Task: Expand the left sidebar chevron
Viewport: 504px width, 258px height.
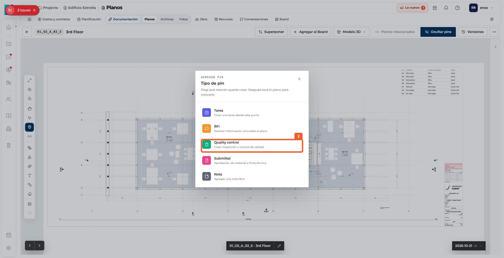Action: (16, 26)
